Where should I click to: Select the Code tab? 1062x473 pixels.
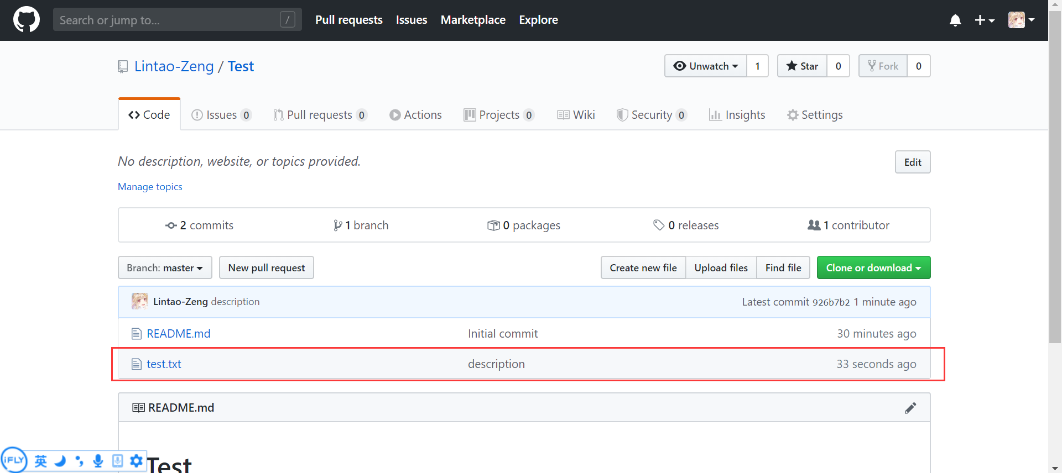pos(149,114)
